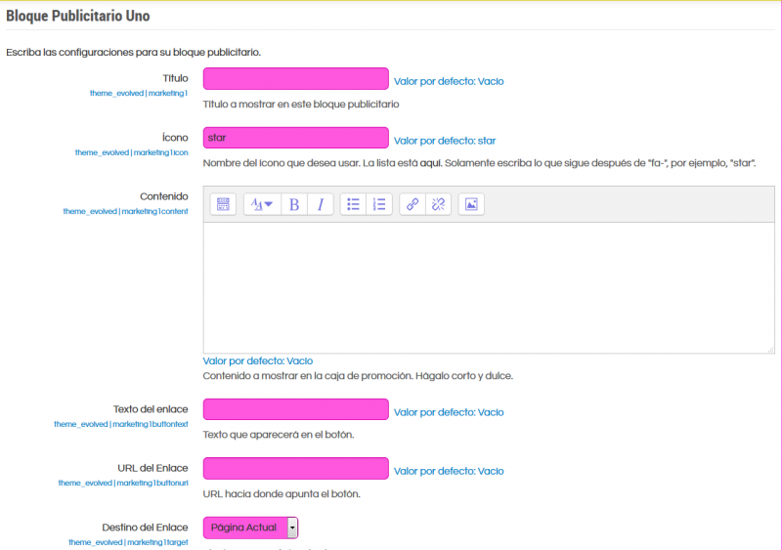Open the paragraph styles menu in editor
Image resolution: width=782 pixels, height=550 pixels.
(x=262, y=204)
